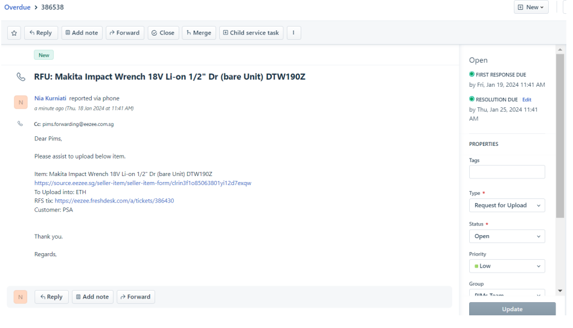The image size is (573, 328).
Task: Click the properties panel scroll up arrow
Action: [x=560, y=49]
